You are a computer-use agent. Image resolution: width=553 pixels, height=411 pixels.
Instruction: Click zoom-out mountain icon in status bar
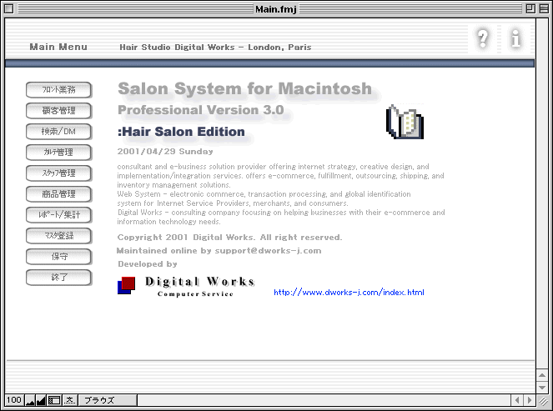click(30, 400)
